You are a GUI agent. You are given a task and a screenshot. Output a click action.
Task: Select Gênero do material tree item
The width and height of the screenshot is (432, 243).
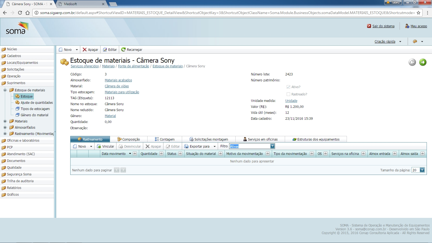click(x=32, y=115)
